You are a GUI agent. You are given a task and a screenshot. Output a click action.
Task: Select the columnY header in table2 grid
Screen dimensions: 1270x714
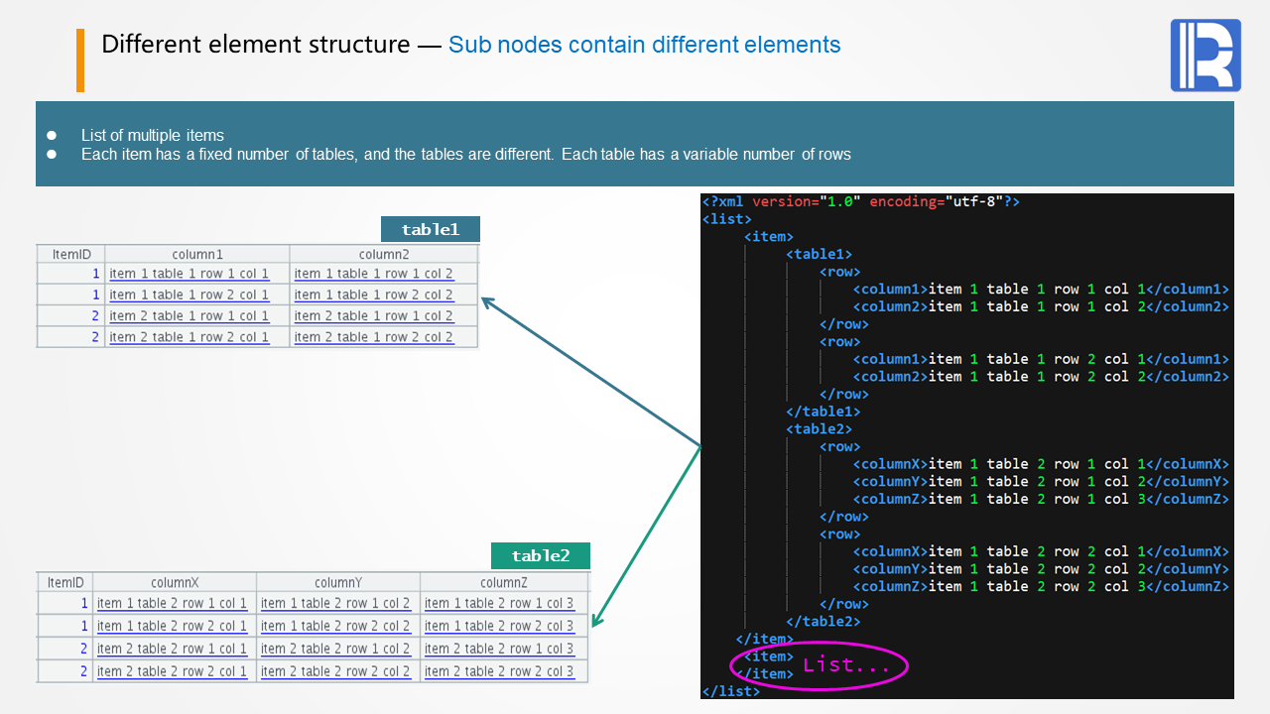click(338, 582)
